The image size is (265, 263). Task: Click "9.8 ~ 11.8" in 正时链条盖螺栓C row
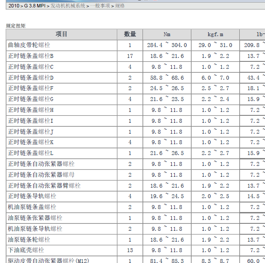167,67
